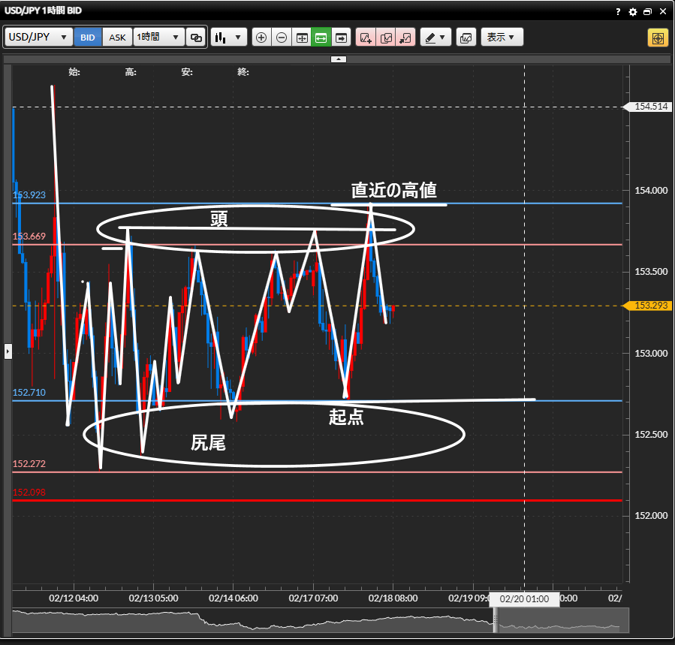Click the range slider handle on overview chart

click(496, 619)
